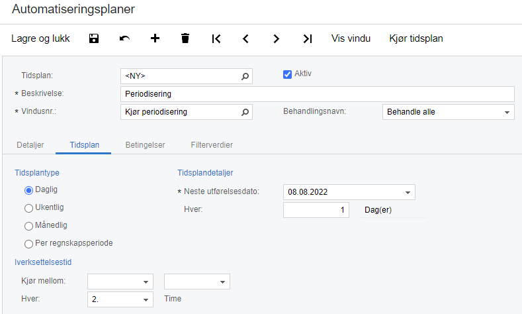Image resolution: width=522 pixels, height=314 pixels.
Task: Click the save disk icon
Action: pos(94,38)
